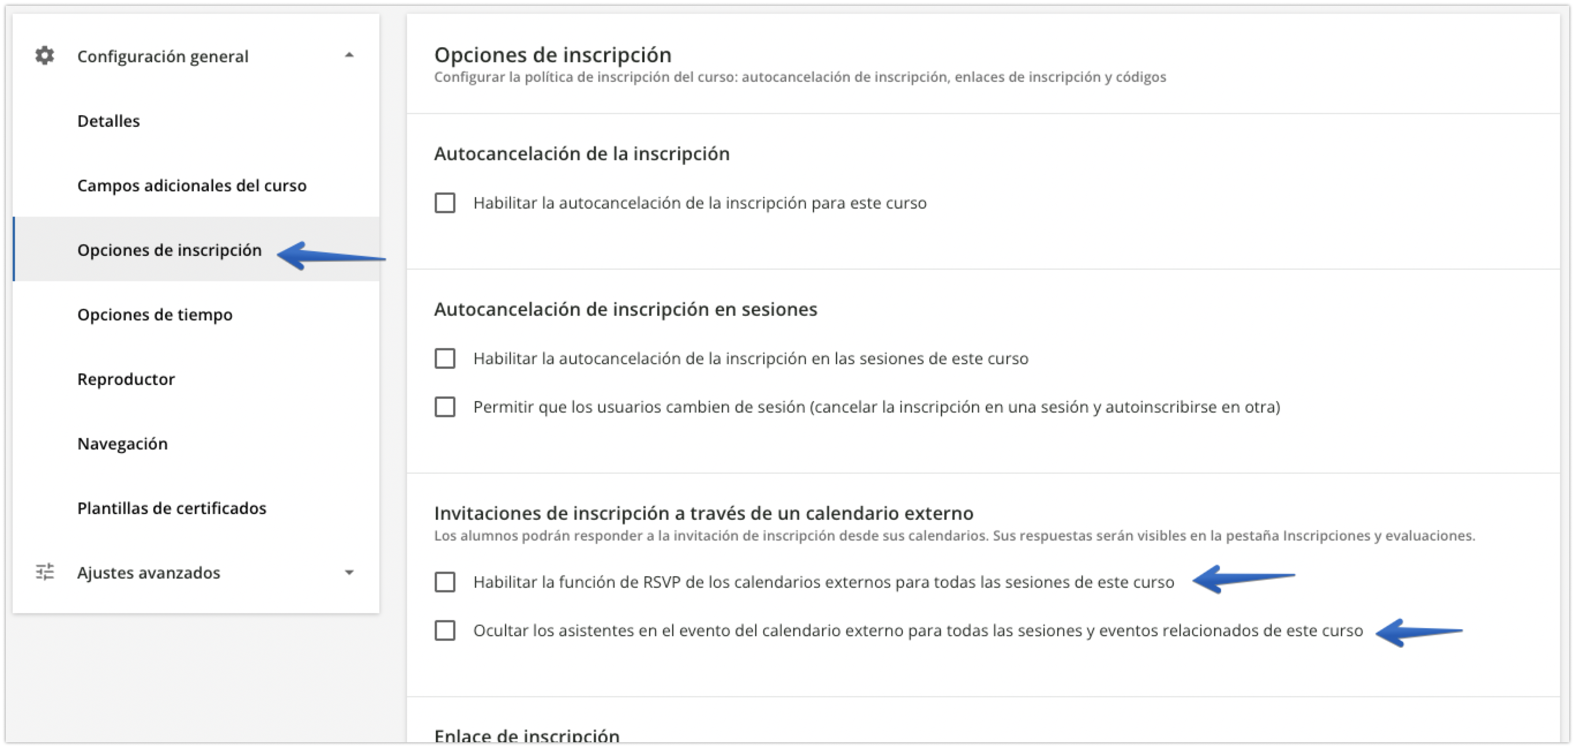Collapse the Configuración general section

(349, 56)
